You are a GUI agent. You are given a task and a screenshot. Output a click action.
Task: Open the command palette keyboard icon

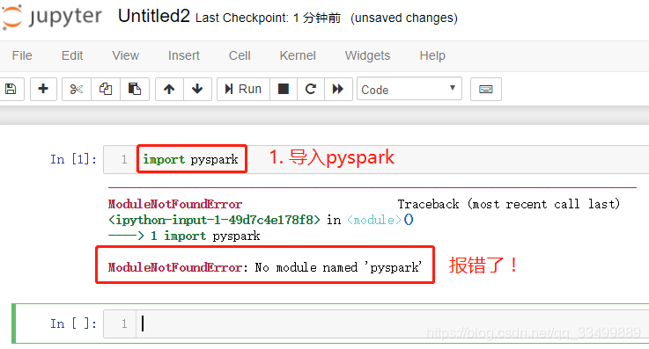click(486, 89)
